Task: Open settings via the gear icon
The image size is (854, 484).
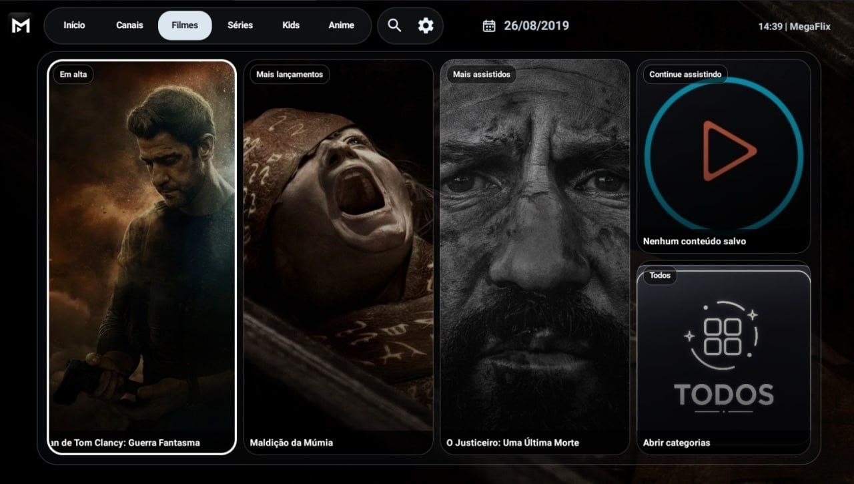Action: [x=426, y=25]
